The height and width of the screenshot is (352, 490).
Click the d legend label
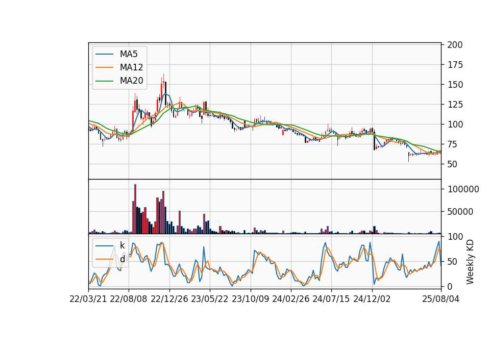[122, 259]
